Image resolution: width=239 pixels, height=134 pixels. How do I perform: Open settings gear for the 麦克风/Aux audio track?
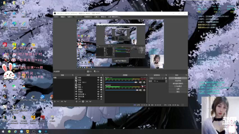point(144,82)
